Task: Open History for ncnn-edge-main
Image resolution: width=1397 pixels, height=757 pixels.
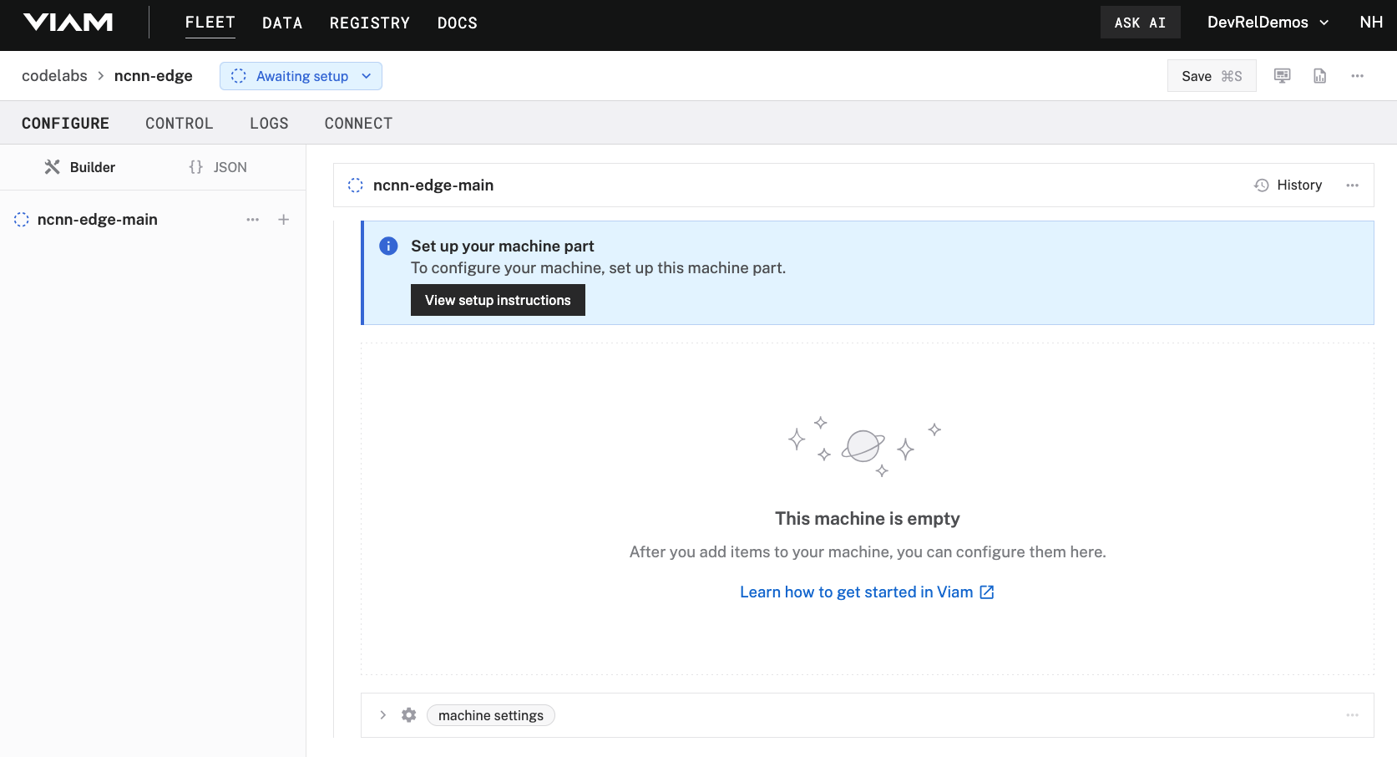Action: pos(1288,185)
